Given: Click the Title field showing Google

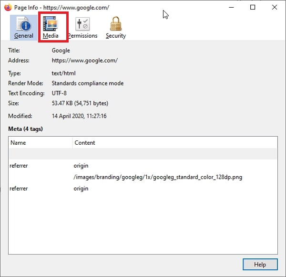Looking at the screenshot, I should pos(61,51).
